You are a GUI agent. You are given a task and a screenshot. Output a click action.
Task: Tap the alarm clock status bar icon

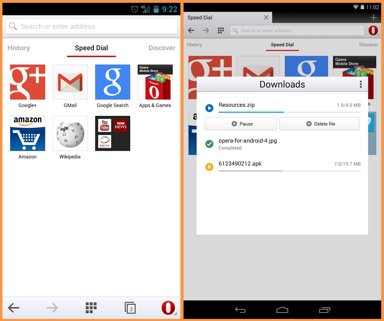pyautogui.click(x=135, y=9)
